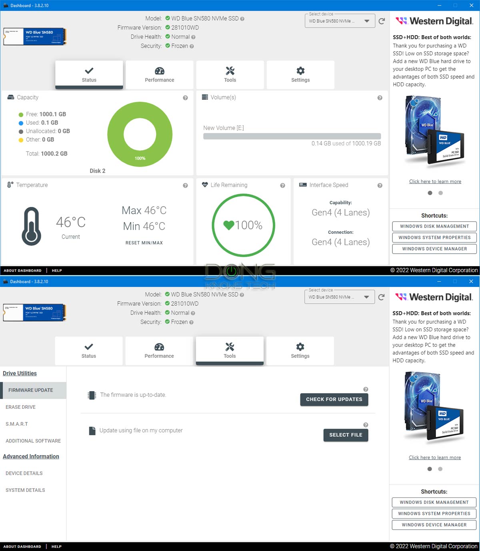This screenshot has height=551, width=480.
Task: Click the help icon above Select File button
Action: [x=366, y=425]
